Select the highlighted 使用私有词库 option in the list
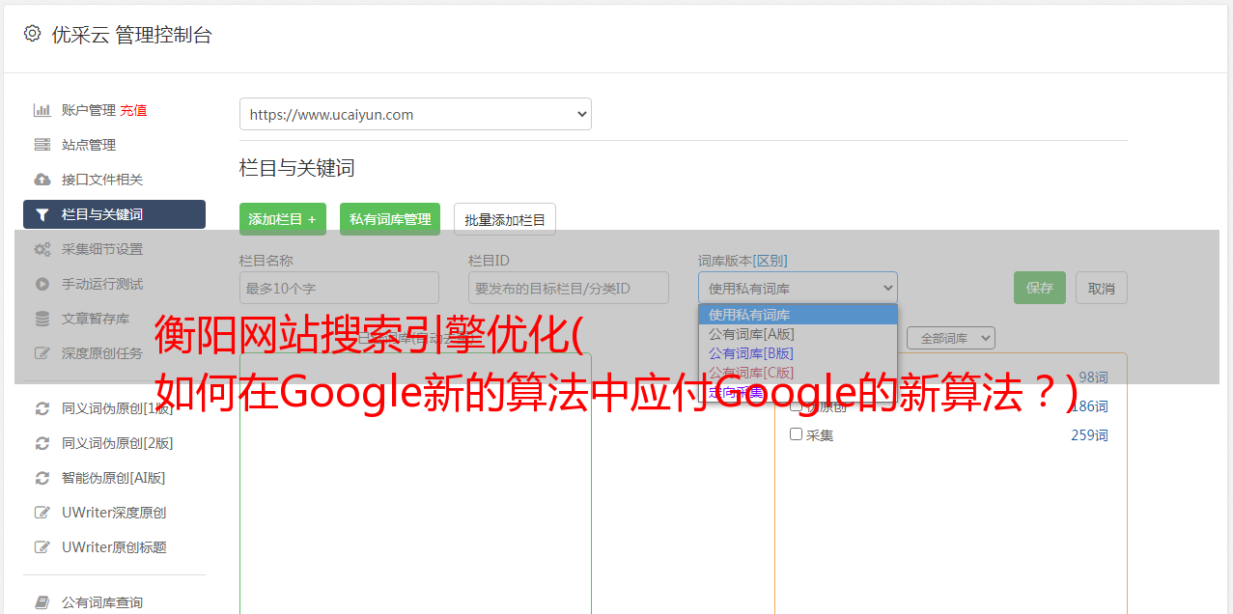Viewport: 1233px width, 614px height. [x=798, y=315]
